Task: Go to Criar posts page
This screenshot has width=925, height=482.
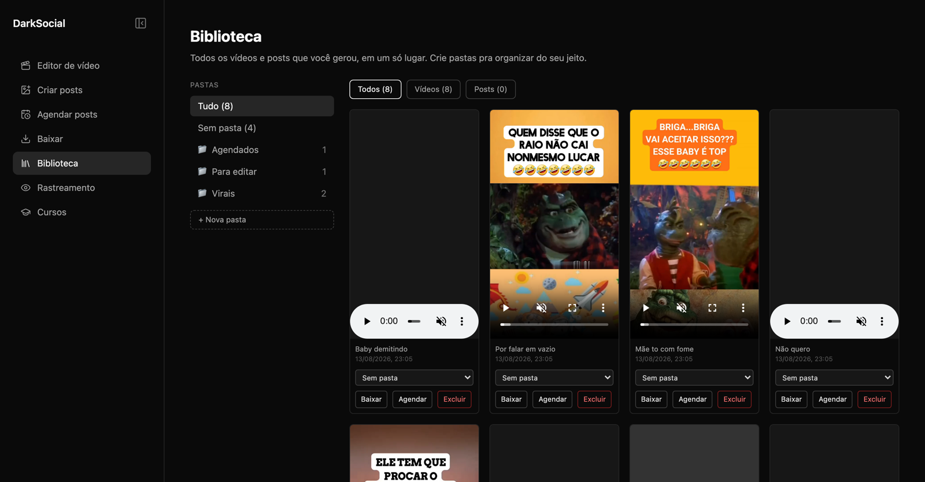Action: [x=82, y=90]
